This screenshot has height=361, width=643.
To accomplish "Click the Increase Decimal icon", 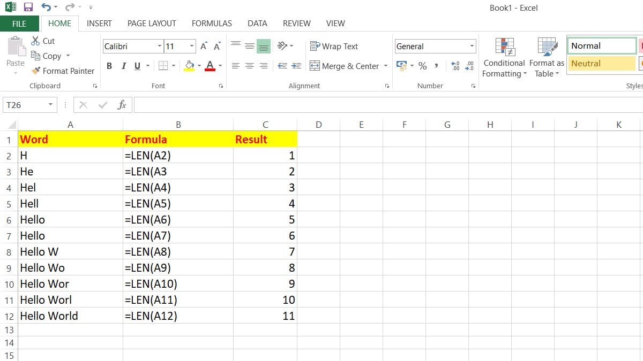I will tap(455, 66).
